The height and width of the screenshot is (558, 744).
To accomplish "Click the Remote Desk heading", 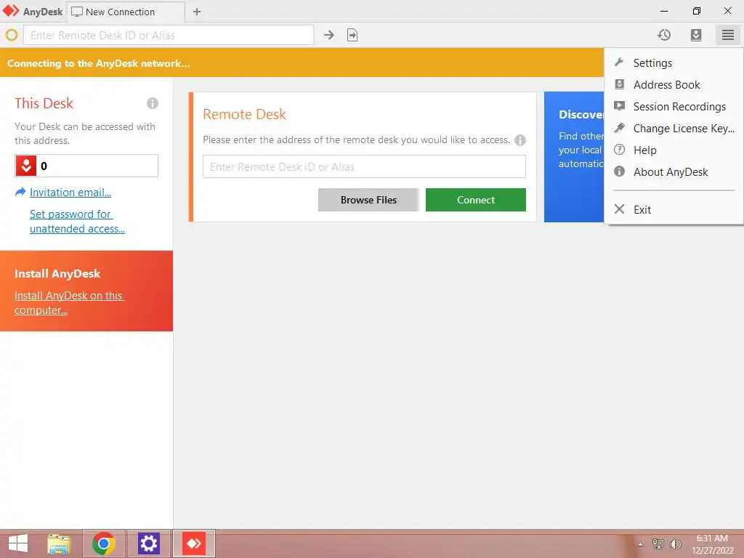I will (x=244, y=114).
